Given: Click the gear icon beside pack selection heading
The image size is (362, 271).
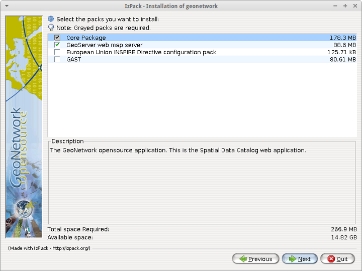Looking at the screenshot, I should pyautogui.click(x=51, y=19).
